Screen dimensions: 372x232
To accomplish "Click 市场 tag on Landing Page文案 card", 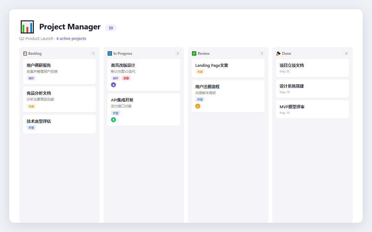I will (200, 72).
